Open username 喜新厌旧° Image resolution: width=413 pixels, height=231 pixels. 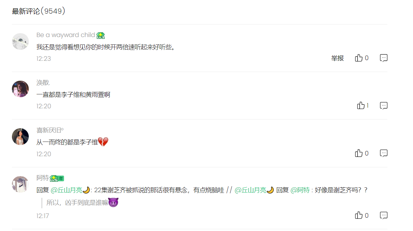[50, 130]
